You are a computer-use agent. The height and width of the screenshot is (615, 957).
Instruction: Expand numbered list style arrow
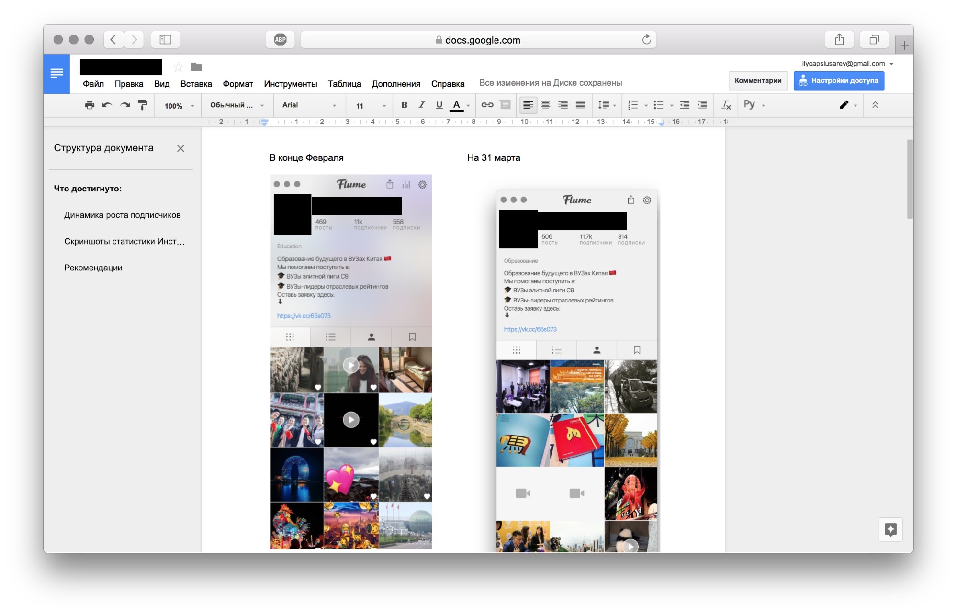pos(646,105)
